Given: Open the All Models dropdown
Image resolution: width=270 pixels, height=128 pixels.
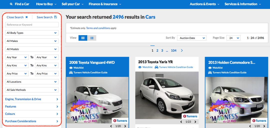Looking at the screenshot, I should point(32,49).
